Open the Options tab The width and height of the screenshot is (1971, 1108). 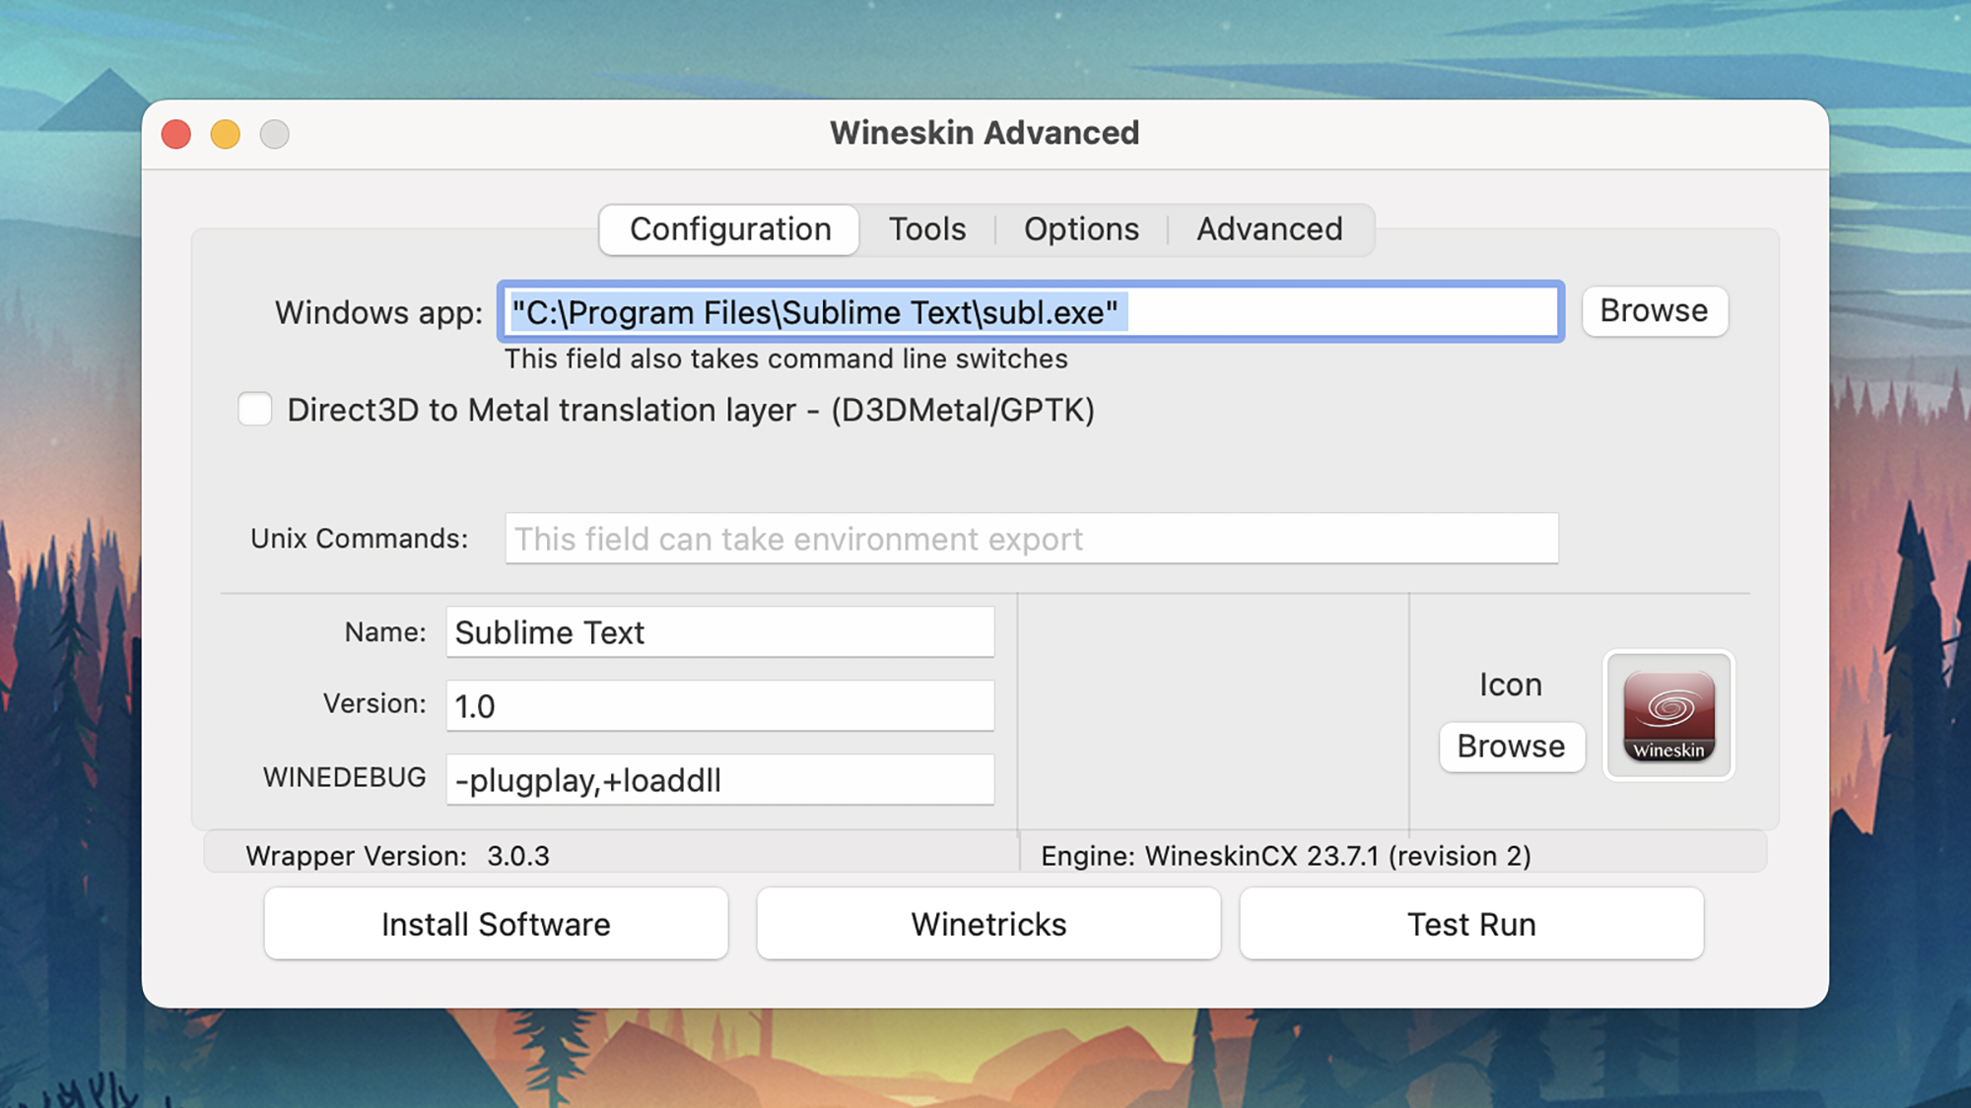pyautogui.click(x=1081, y=229)
